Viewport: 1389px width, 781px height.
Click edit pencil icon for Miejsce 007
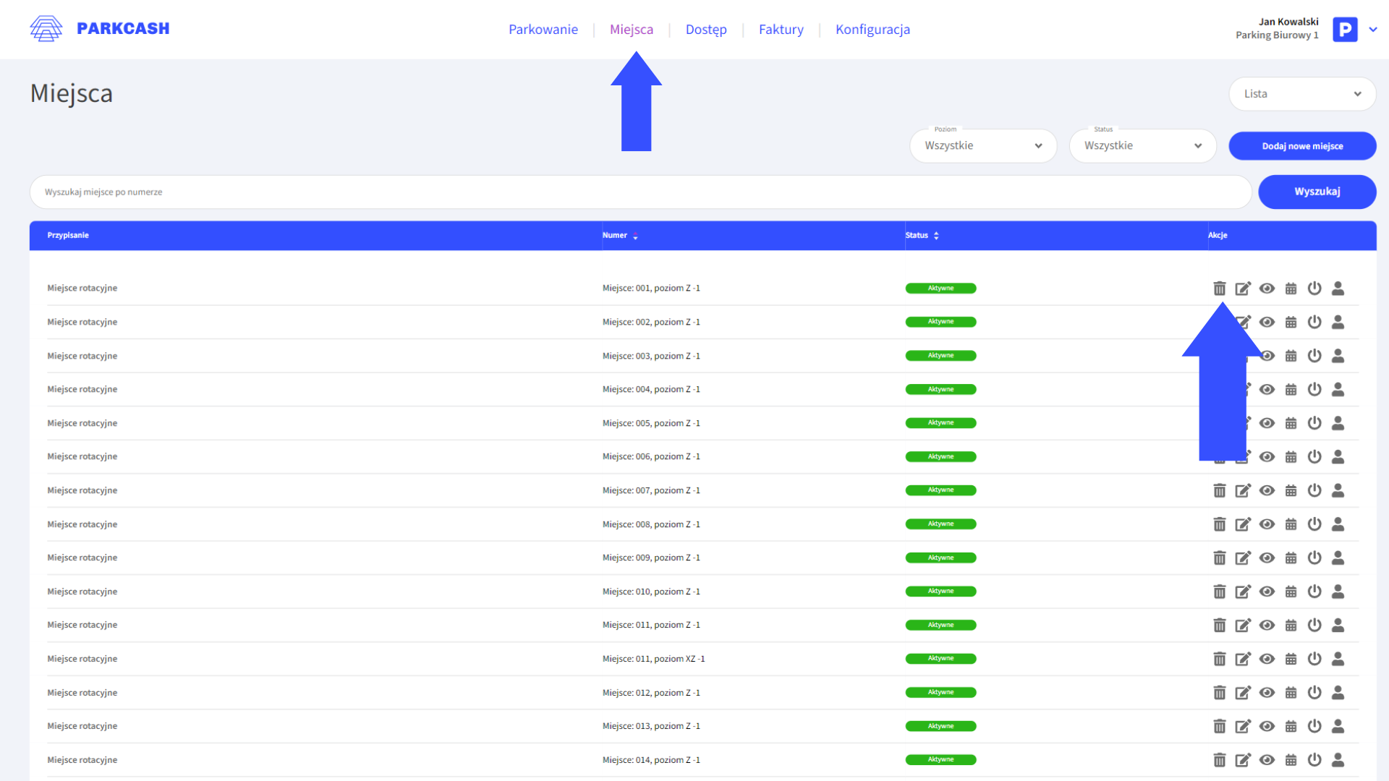click(x=1243, y=491)
